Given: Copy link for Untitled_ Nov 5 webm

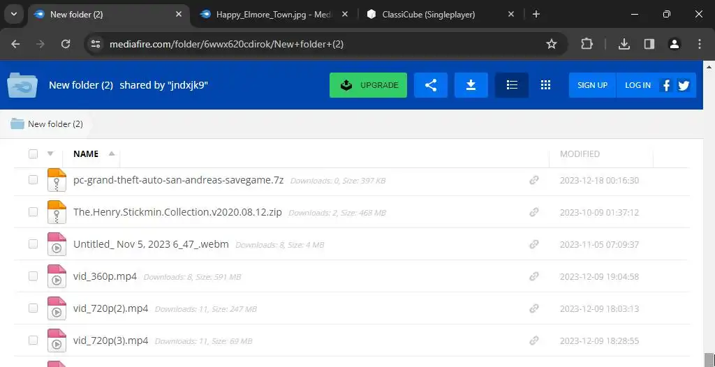Looking at the screenshot, I should (534, 244).
